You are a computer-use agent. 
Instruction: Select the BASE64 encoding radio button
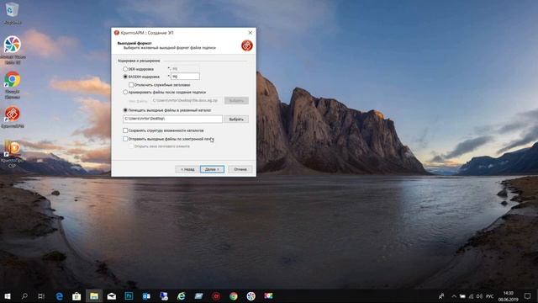coord(125,77)
